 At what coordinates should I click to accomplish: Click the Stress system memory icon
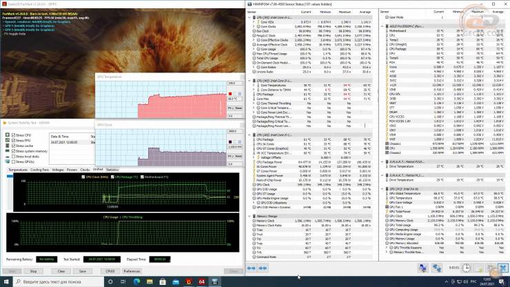click(x=8, y=151)
